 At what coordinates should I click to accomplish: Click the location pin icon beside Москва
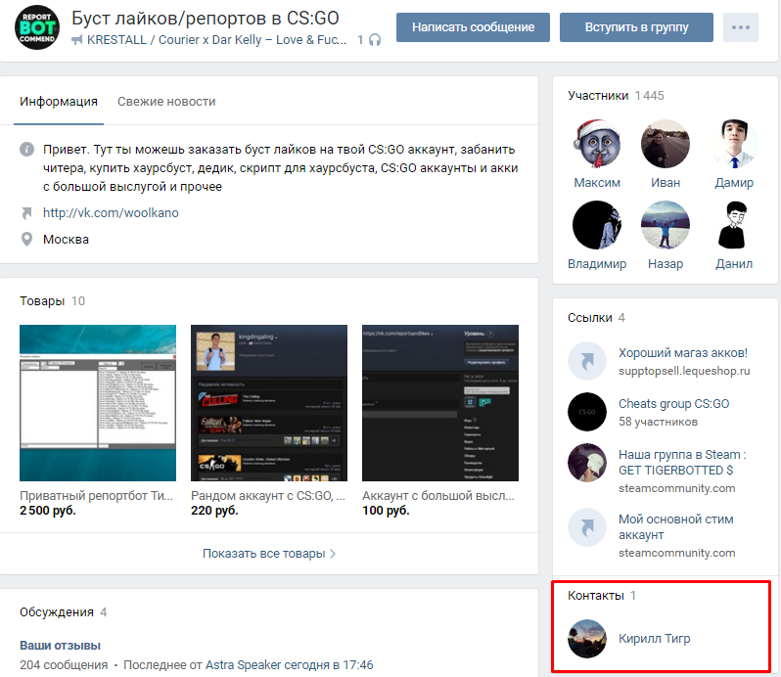(x=26, y=240)
